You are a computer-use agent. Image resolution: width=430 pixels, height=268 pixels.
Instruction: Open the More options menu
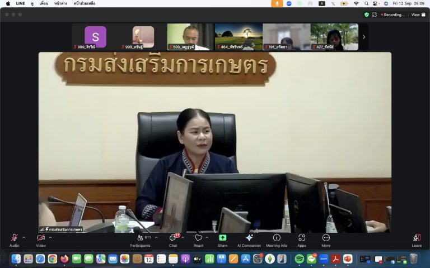[326, 240]
